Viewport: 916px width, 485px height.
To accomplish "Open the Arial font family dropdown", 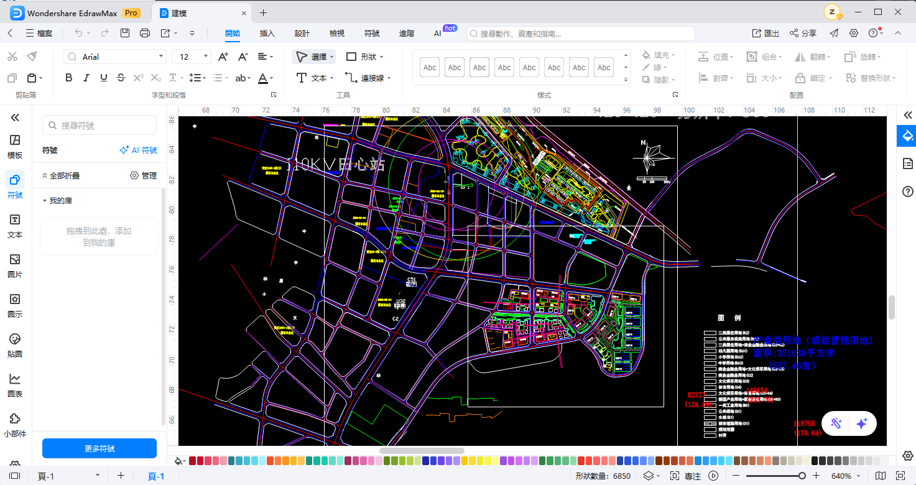I will 161,57.
